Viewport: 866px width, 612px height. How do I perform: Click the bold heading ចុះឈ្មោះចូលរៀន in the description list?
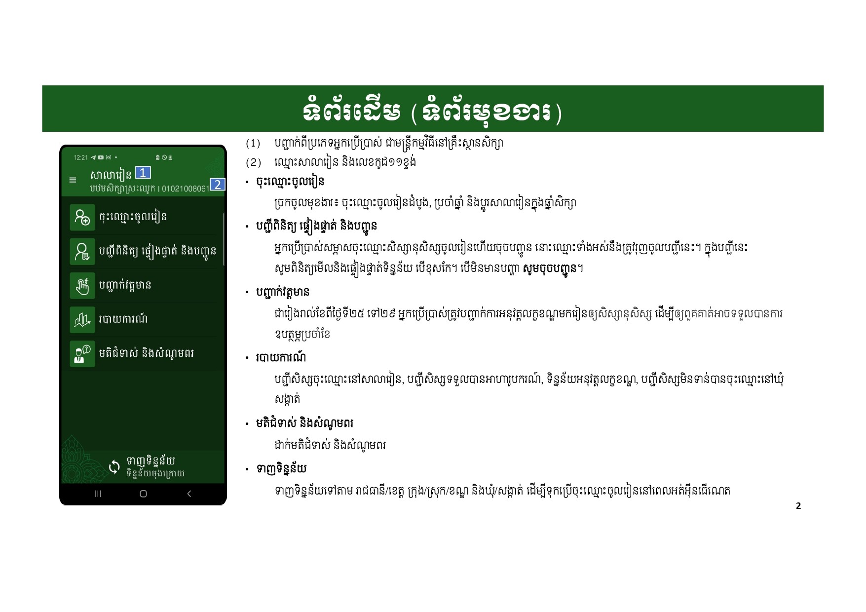tap(290, 182)
